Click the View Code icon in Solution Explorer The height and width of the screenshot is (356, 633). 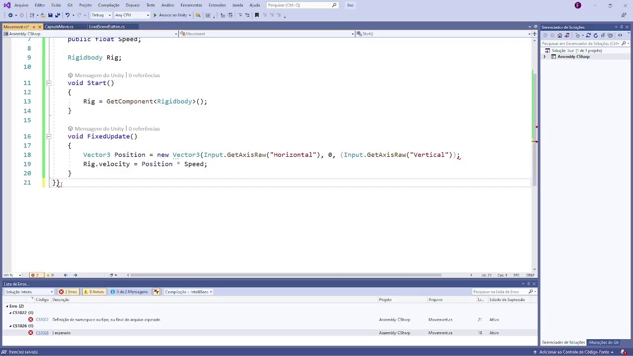[620, 36]
